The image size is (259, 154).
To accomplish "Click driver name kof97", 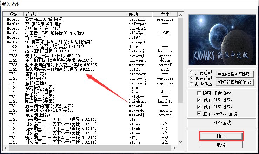I will [x=134, y=37].
